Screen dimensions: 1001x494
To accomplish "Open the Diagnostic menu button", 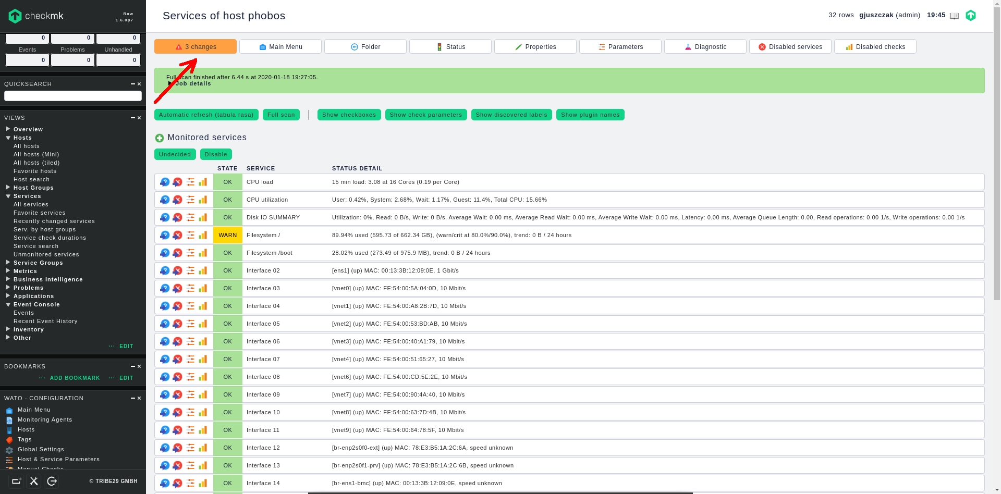I will pyautogui.click(x=705, y=47).
